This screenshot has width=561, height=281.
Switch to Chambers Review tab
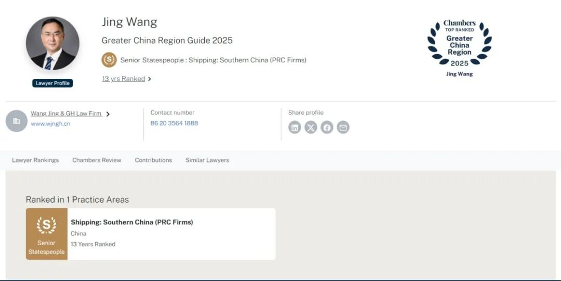click(97, 160)
